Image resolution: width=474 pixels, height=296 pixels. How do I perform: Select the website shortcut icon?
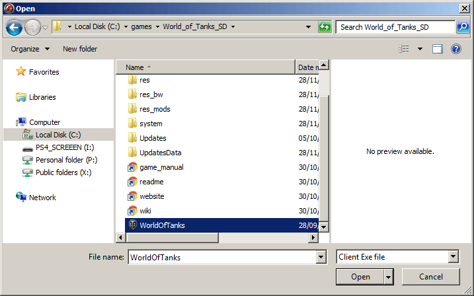pyautogui.click(x=132, y=196)
